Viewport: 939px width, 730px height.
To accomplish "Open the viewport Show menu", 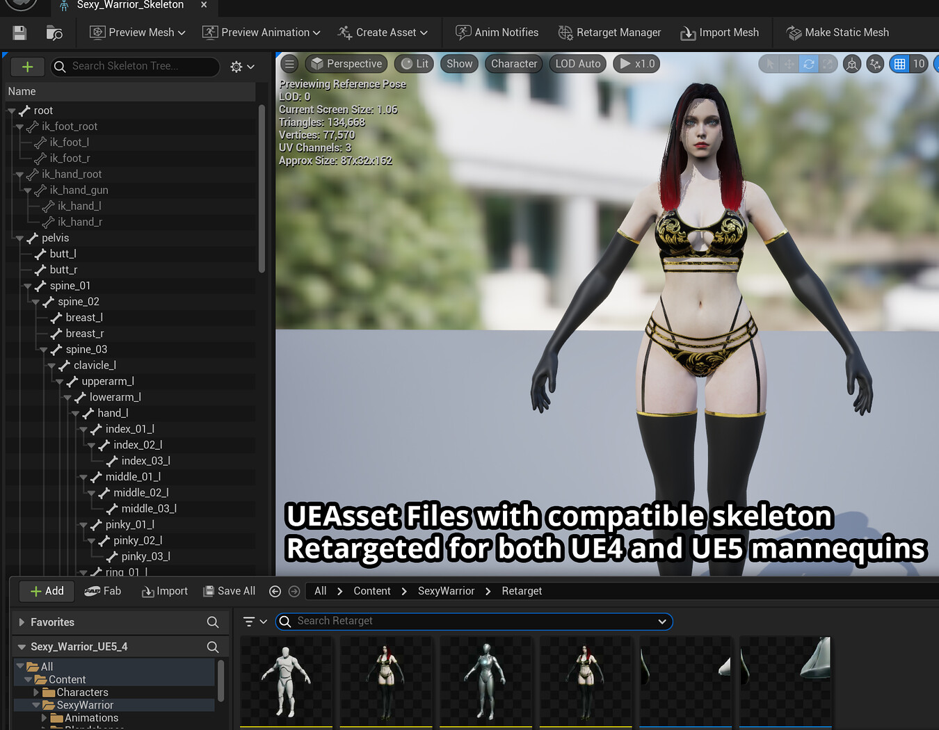I will tap(459, 64).
